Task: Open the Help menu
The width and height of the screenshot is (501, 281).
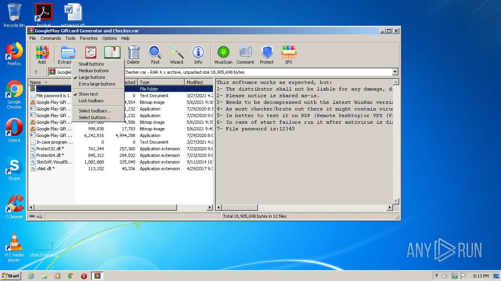Action: pyautogui.click(x=125, y=38)
